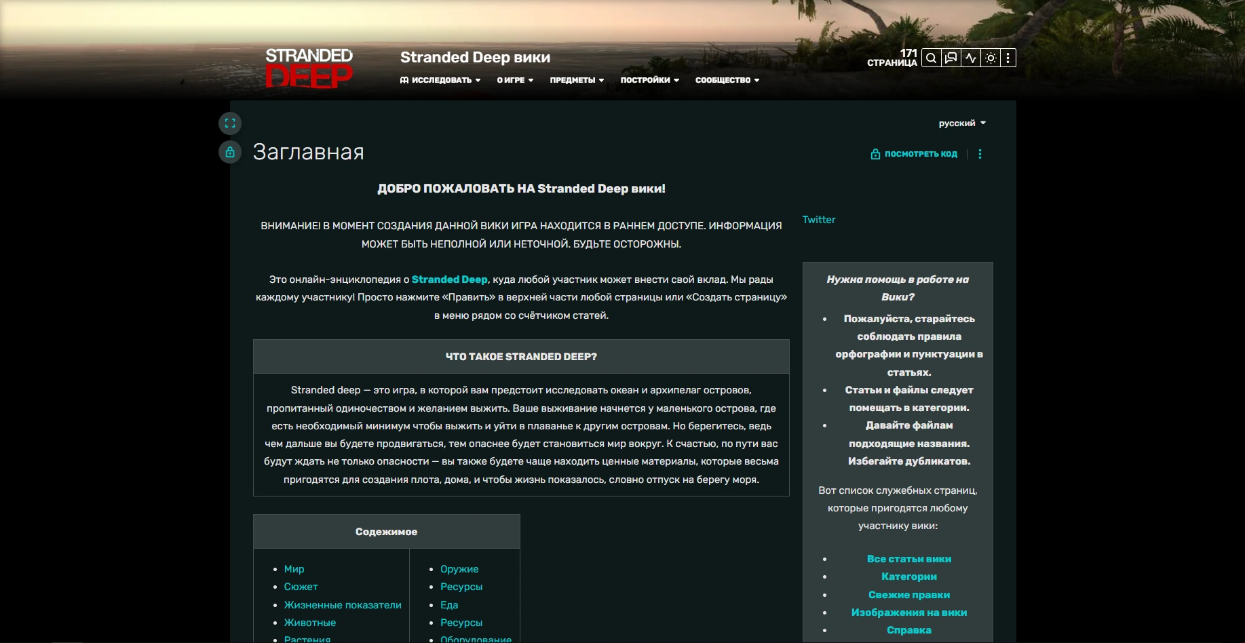1245x643 pixels.
Task: Click the ПОСМОТРЕТЬ КОД button
Action: click(914, 154)
